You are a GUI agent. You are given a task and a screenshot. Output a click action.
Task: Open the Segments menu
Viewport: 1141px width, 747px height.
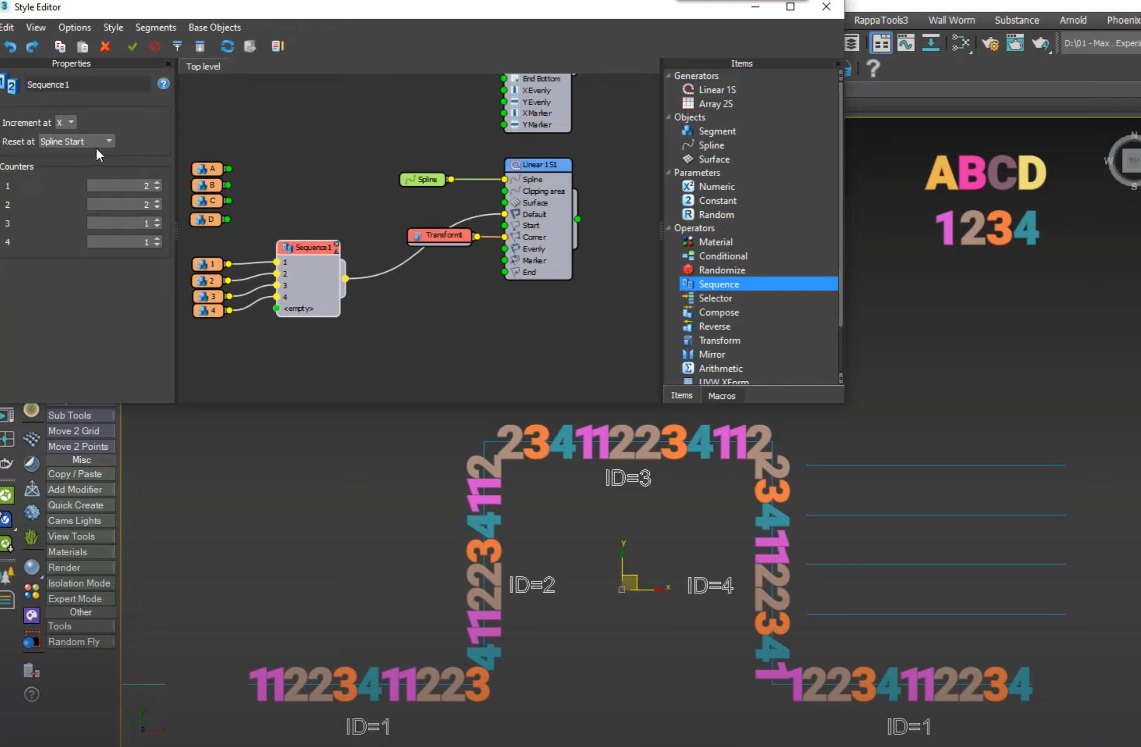click(x=155, y=27)
